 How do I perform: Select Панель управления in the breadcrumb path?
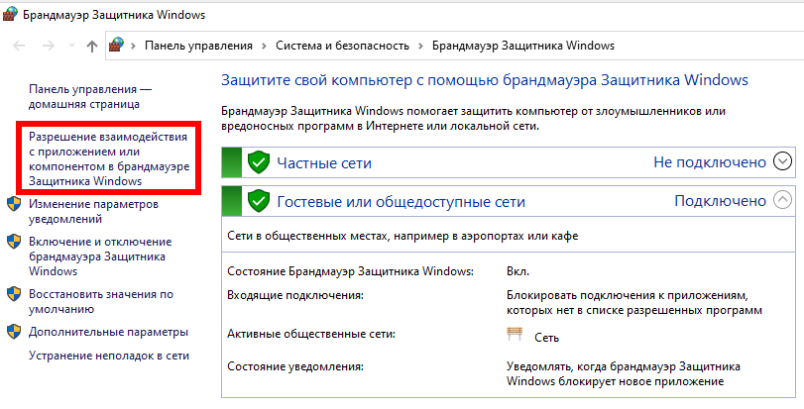[x=199, y=47]
